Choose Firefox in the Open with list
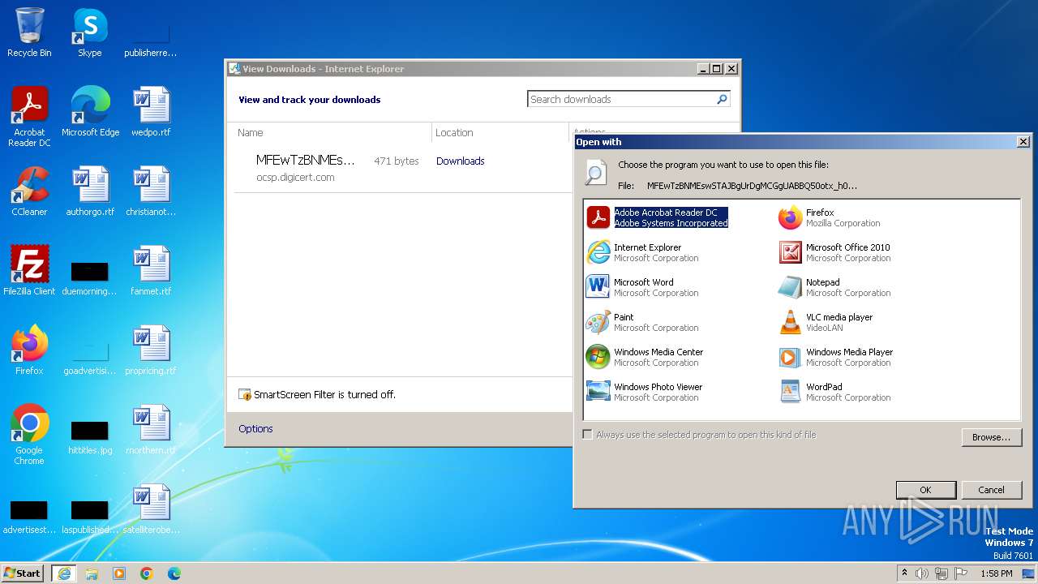This screenshot has height=584, width=1038. coord(829,217)
